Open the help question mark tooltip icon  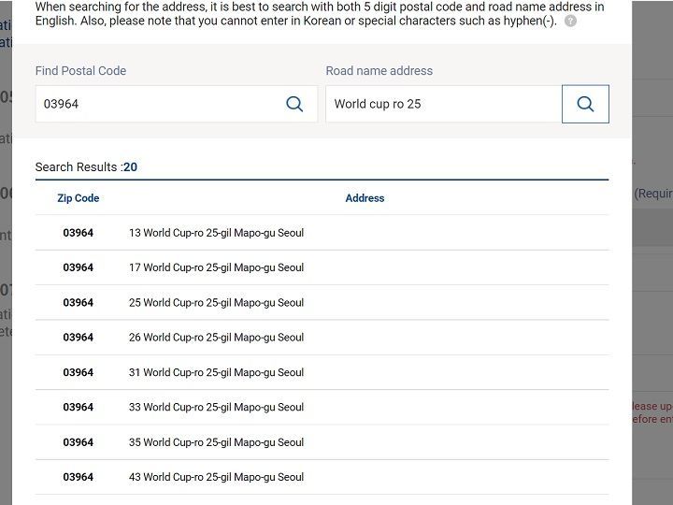click(x=570, y=21)
